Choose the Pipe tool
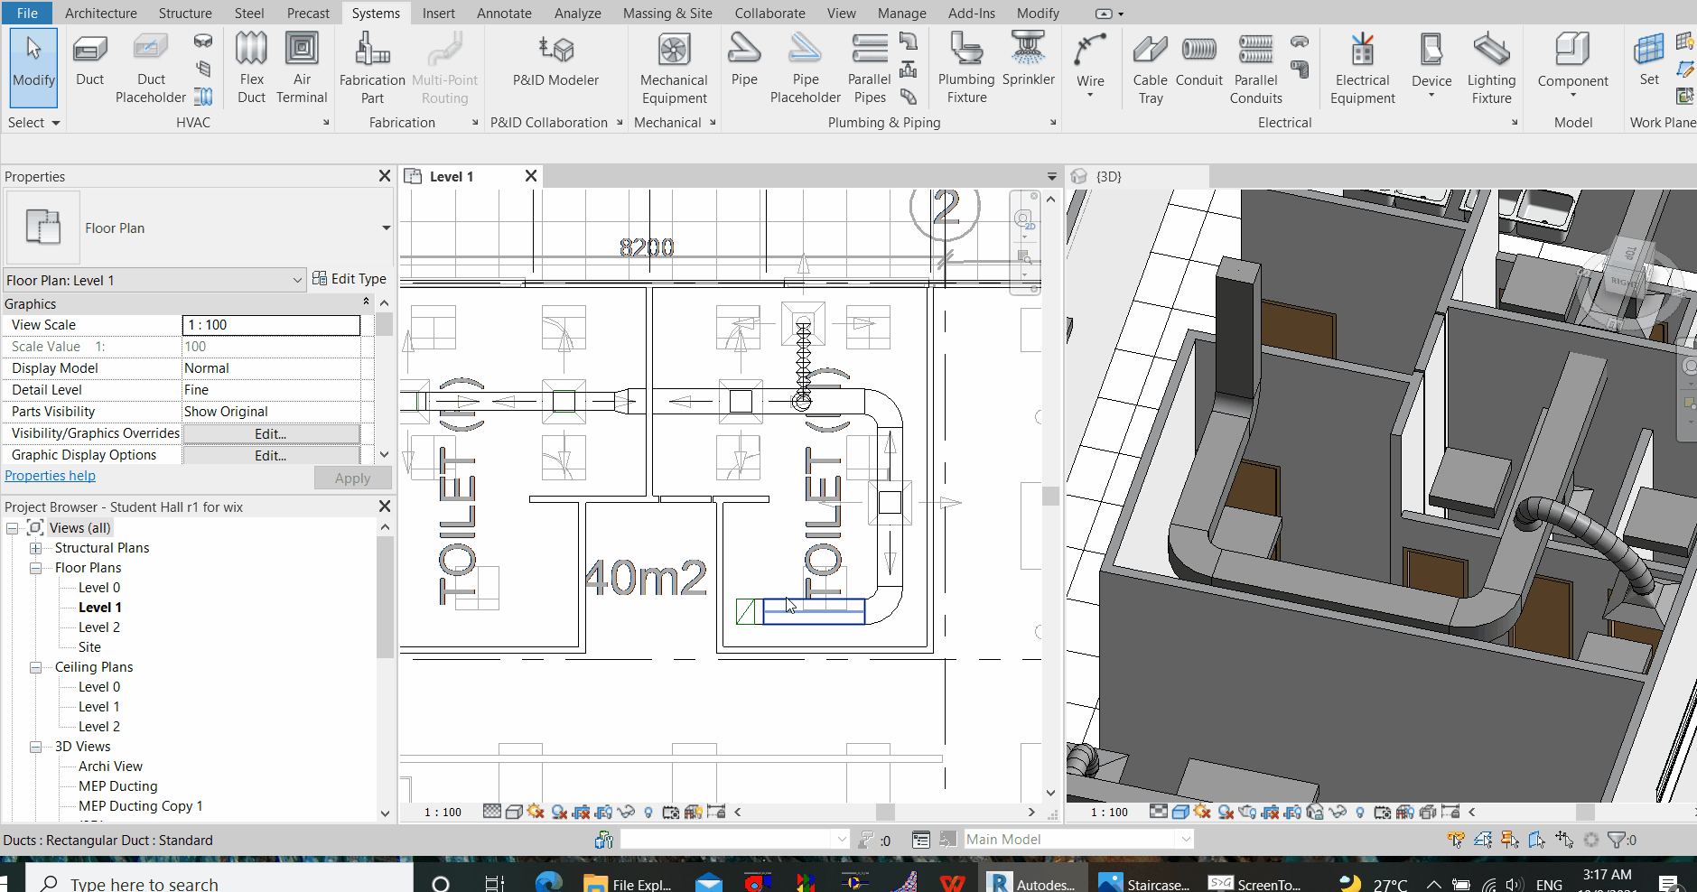 [x=744, y=60]
